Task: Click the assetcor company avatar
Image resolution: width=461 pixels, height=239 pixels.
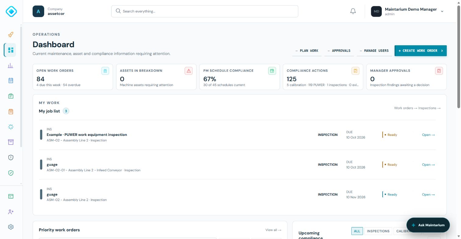Action: (x=38, y=12)
